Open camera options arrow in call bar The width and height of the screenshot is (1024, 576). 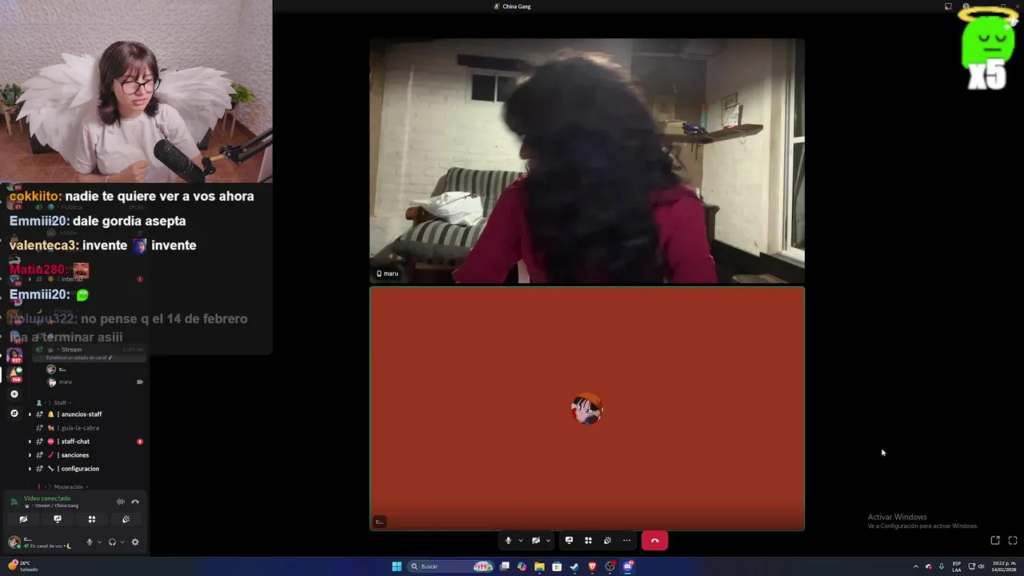[x=548, y=541]
